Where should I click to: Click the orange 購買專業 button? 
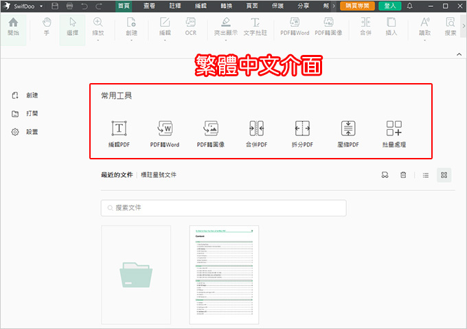point(357,6)
